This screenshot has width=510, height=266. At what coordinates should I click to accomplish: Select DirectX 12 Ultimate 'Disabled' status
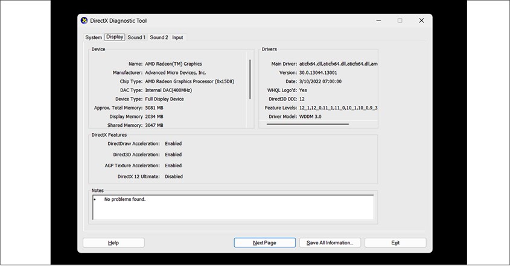click(174, 176)
